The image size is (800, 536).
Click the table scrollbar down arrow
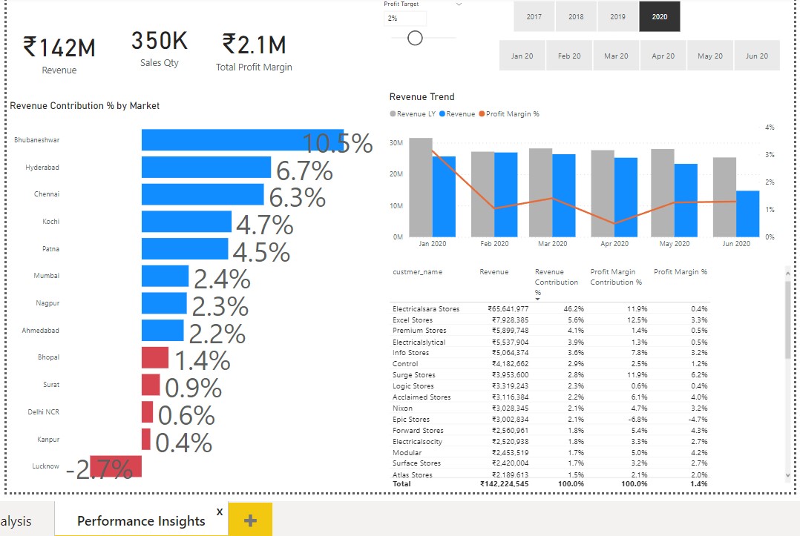tap(788, 475)
